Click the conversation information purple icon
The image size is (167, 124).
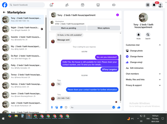[x=118, y=15]
